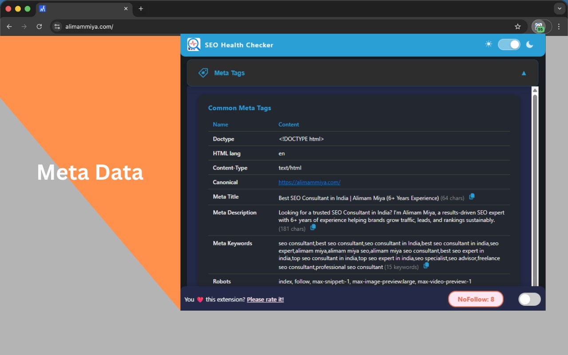
Task: Click the 'HTML lang' row label
Action: 227,154
